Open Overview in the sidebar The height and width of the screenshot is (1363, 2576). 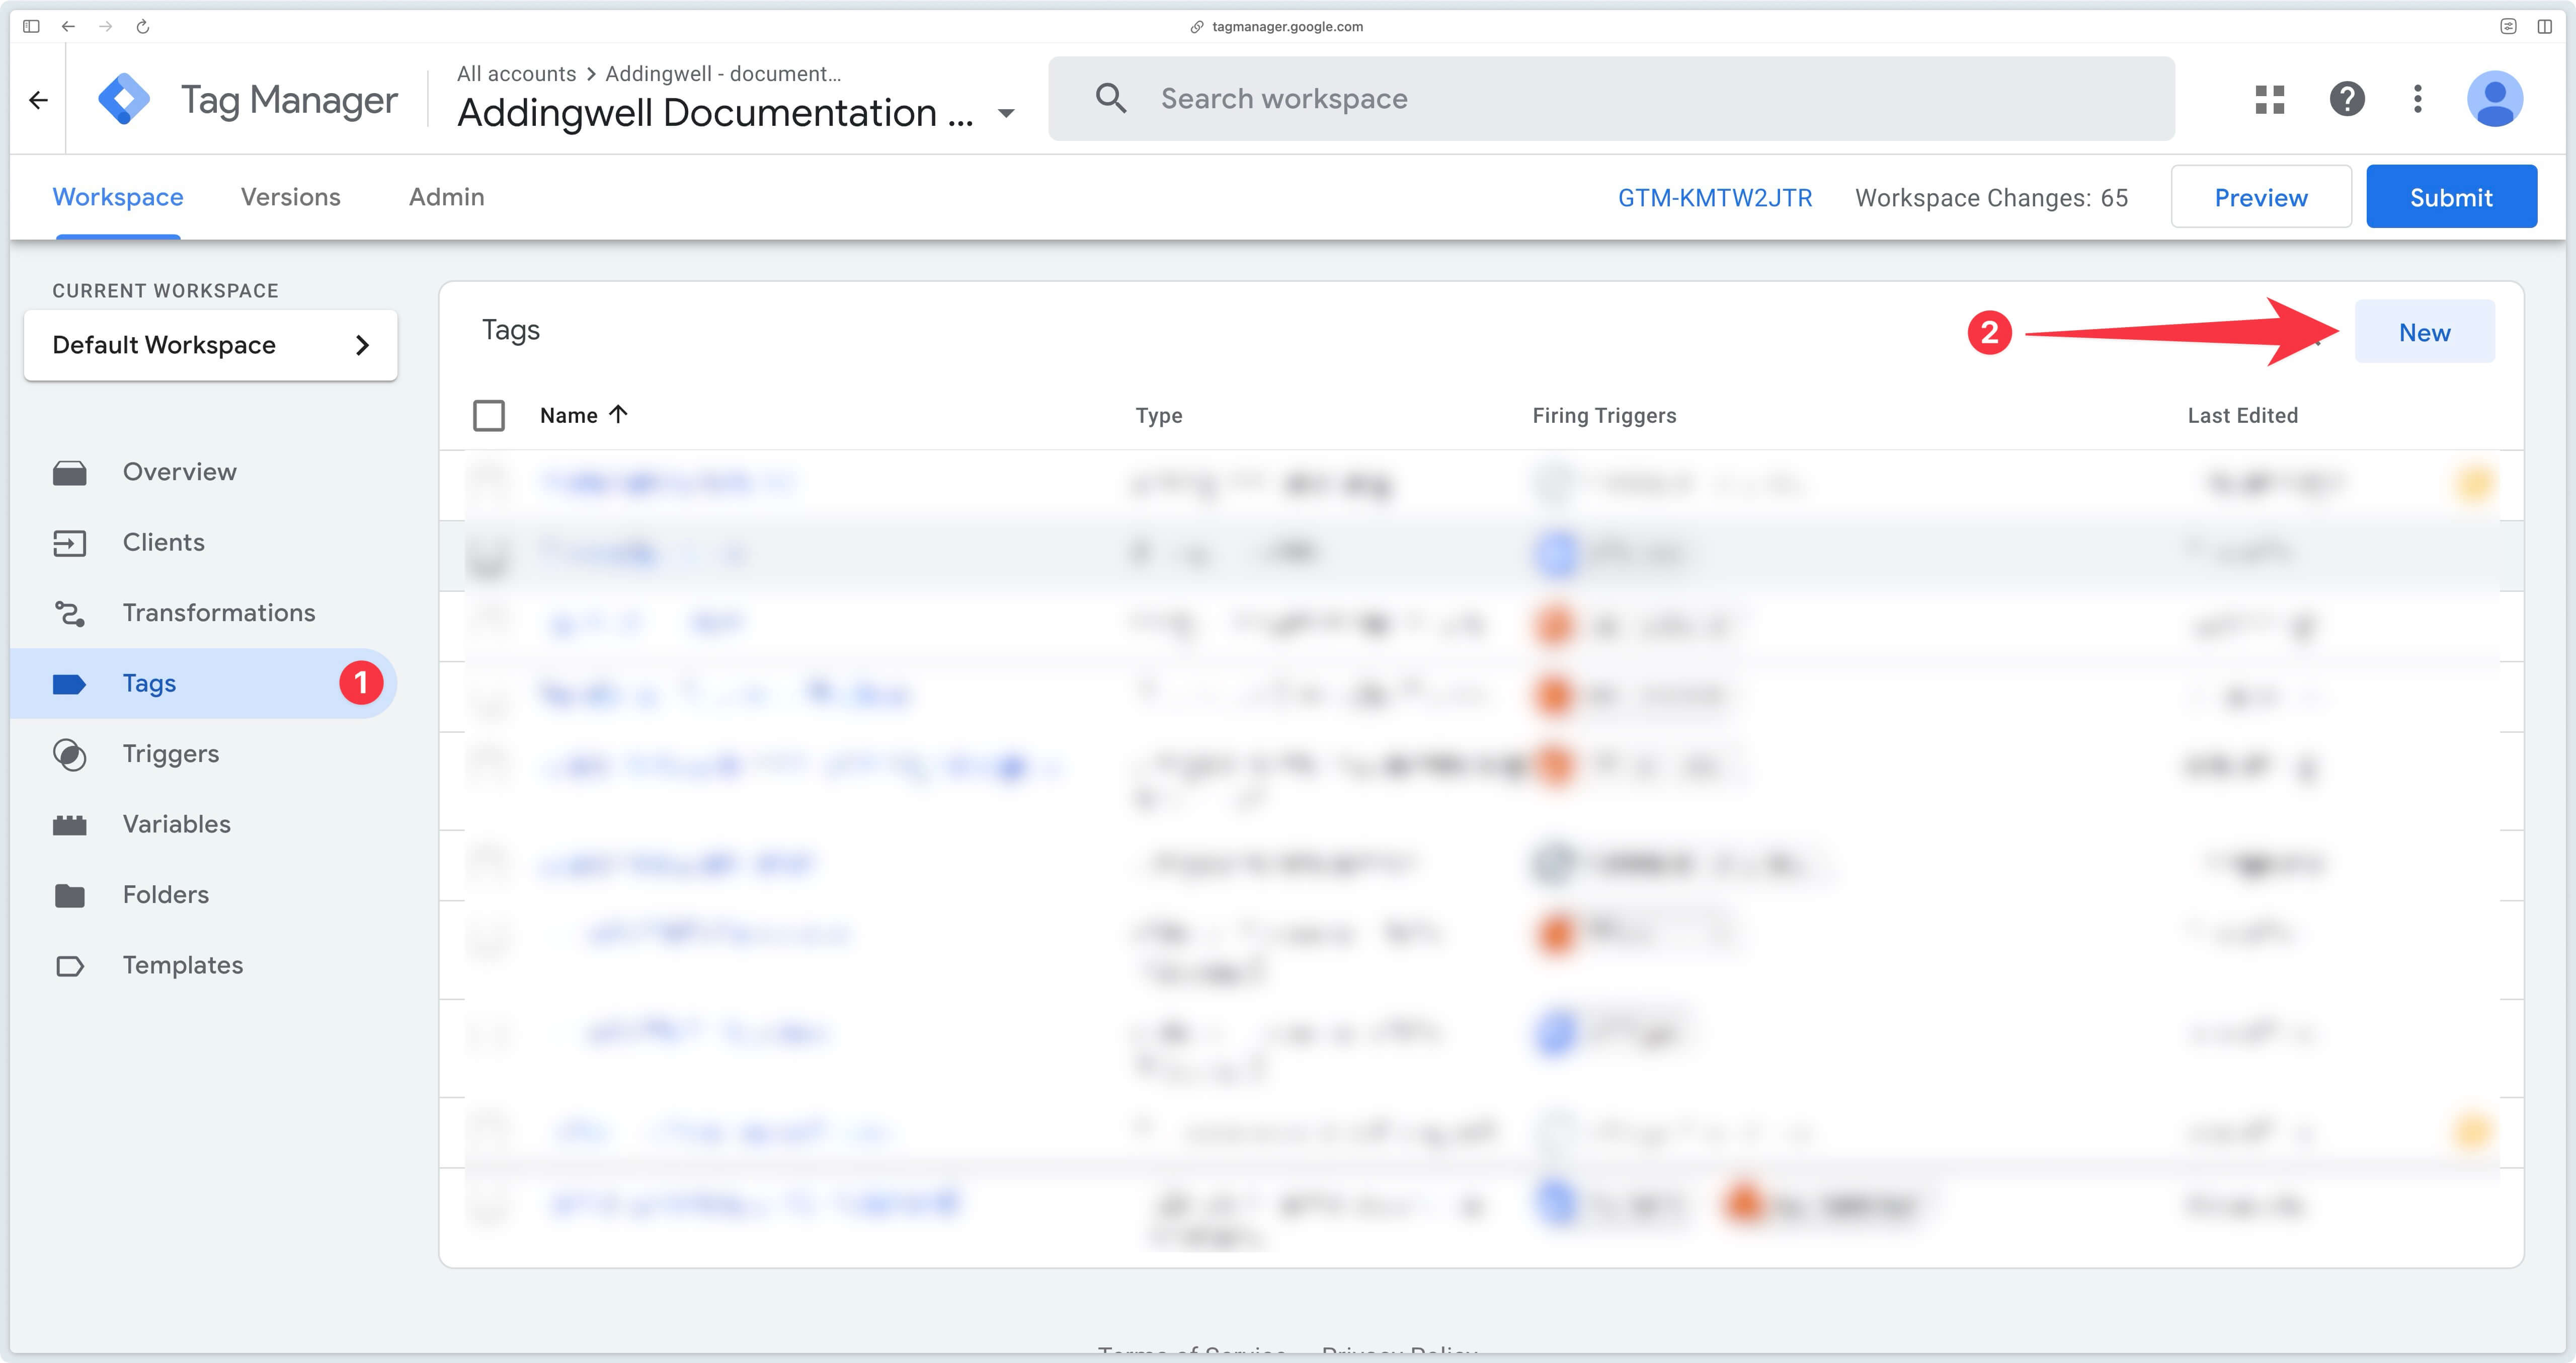click(180, 472)
